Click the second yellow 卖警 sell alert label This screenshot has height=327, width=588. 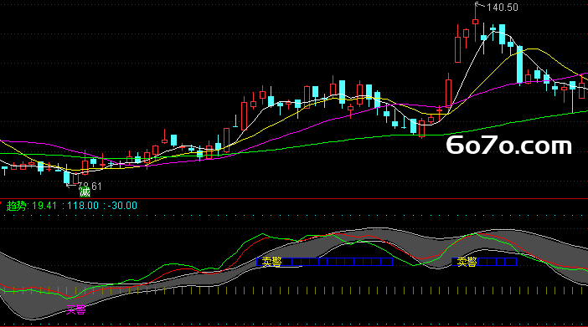(467, 262)
